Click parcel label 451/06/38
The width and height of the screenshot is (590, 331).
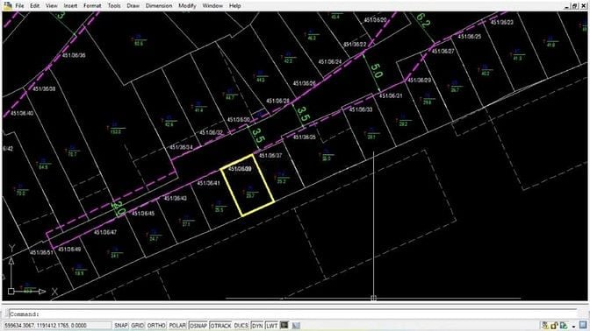pos(44,89)
